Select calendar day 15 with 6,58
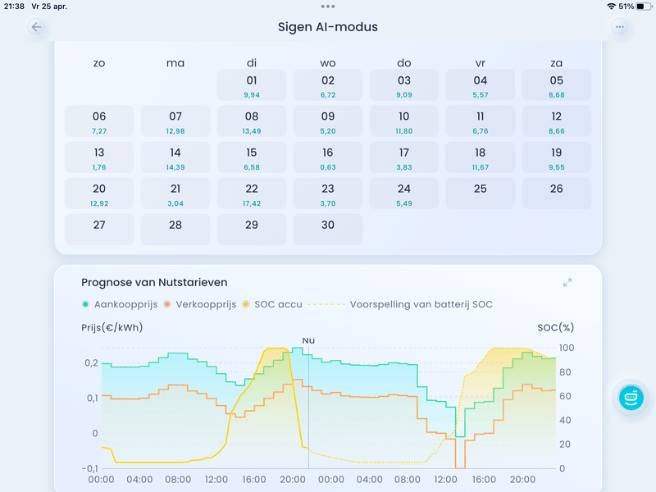The height and width of the screenshot is (492, 656). coord(252,157)
